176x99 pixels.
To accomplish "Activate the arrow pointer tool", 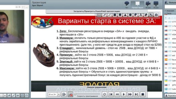I will coord(151,15).
